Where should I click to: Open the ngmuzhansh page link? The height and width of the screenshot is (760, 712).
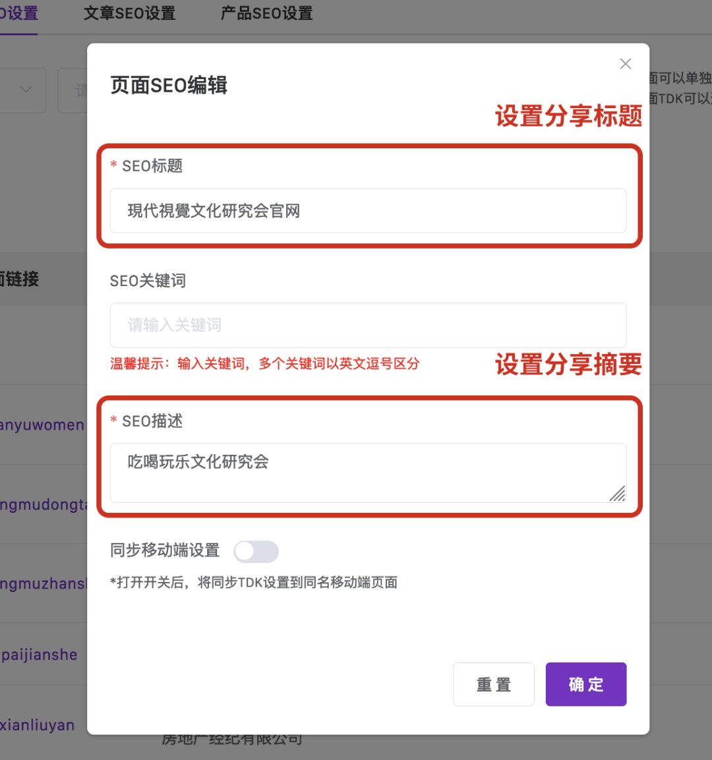tap(41, 584)
